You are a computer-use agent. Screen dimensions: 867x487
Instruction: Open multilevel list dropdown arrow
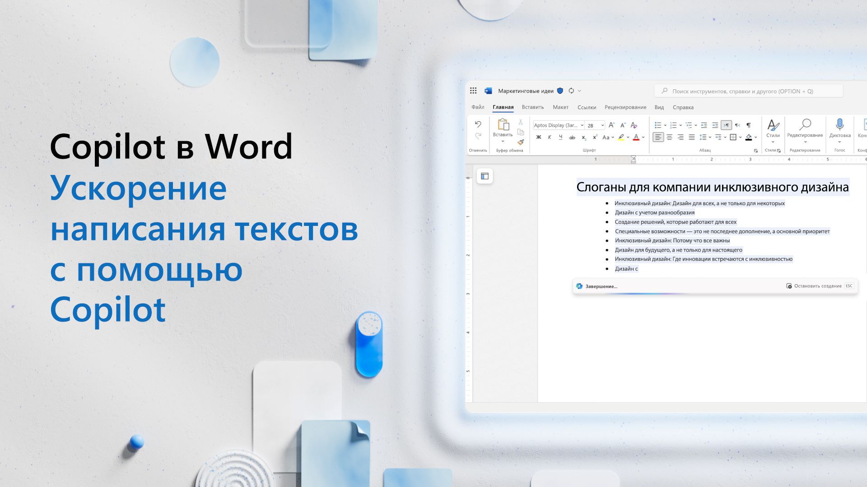point(696,125)
